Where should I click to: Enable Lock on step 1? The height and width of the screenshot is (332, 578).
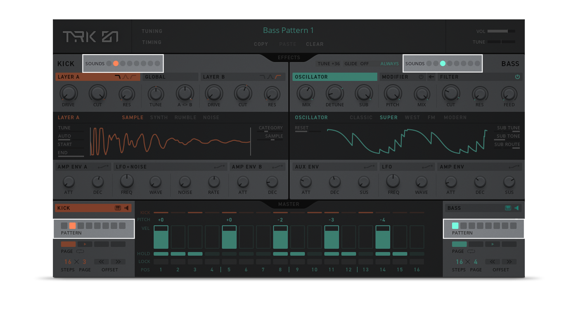161,261
